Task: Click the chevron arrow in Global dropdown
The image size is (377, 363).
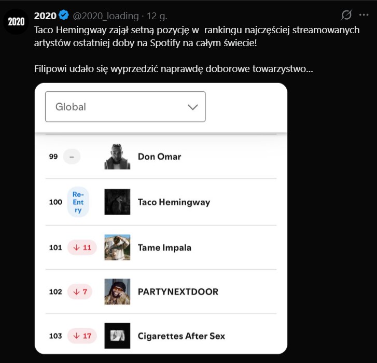Action: pyautogui.click(x=193, y=107)
